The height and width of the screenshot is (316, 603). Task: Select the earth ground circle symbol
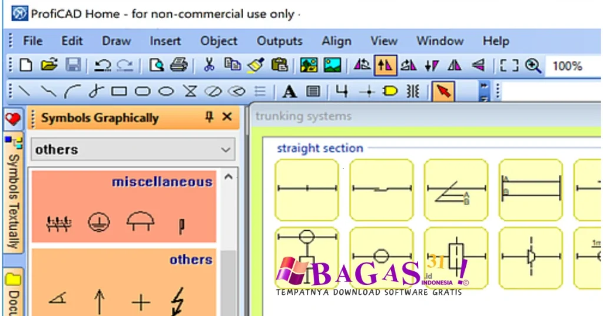[99, 222]
